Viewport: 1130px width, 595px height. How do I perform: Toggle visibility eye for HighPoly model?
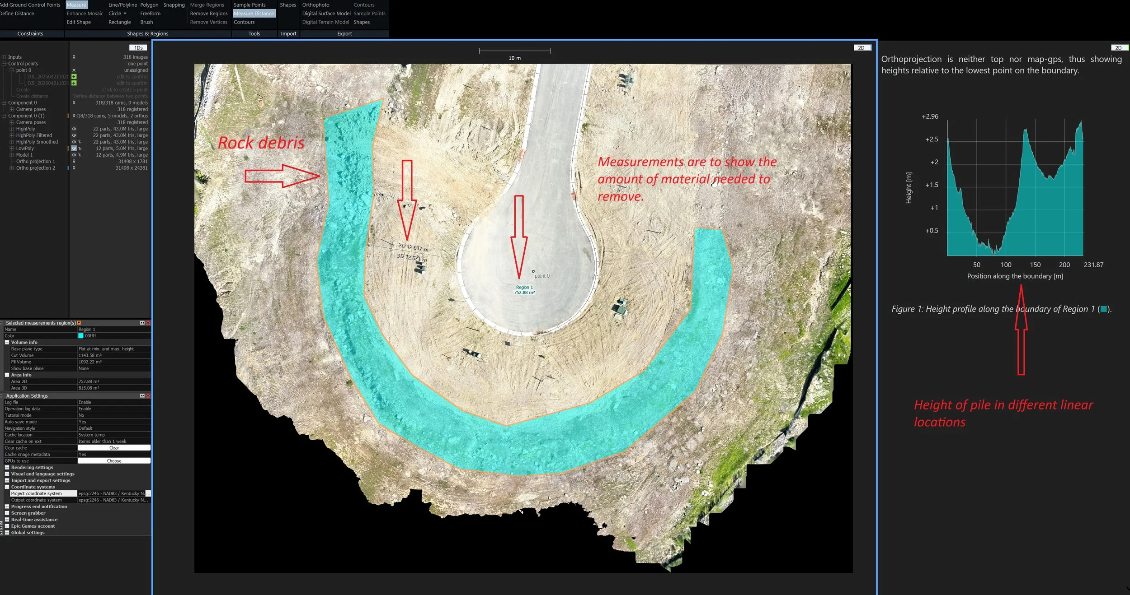point(74,129)
